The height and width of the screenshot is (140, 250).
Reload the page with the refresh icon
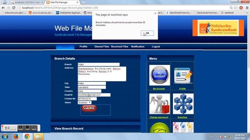tap(14, 8)
